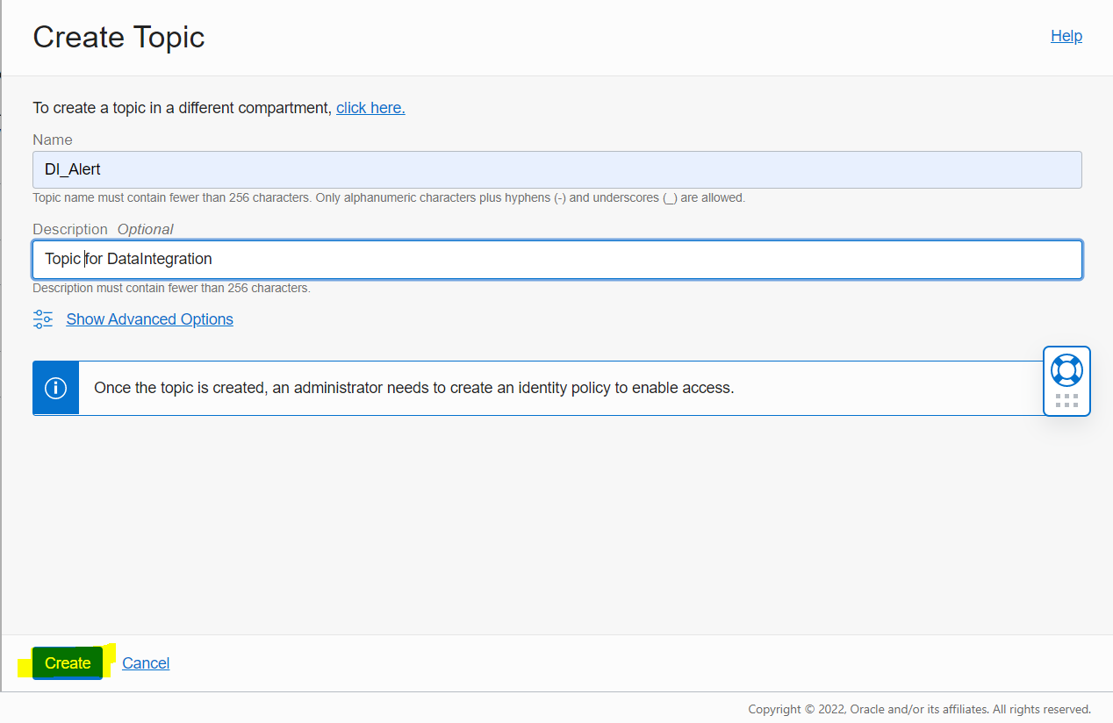1113x723 pixels.
Task: Click the support widget drag handle dots
Action: click(x=1066, y=401)
